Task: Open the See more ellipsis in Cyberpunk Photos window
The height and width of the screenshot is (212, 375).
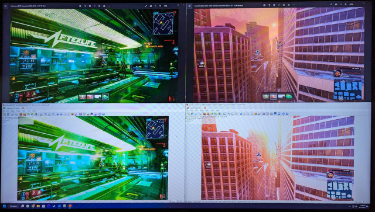Action: coord(109,6)
